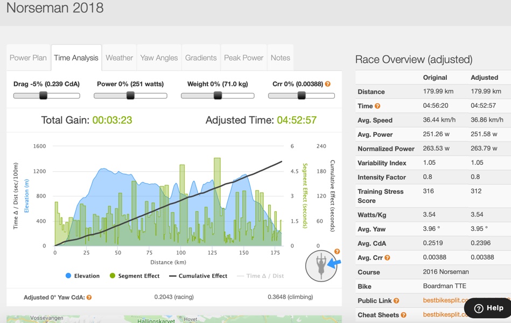Click the Power watts slider handle
This screenshot has height=323, width=511.
(130, 96)
